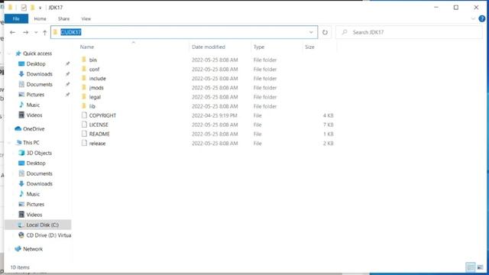The width and height of the screenshot is (489, 275).
Task: Open recent locations dropdown arrow
Action: [x=36, y=32]
